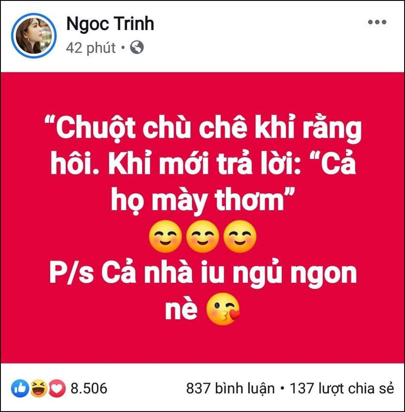This screenshot has width=405, height=412.
Task: View the 8.506 reactions count
Action: point(88,388)
